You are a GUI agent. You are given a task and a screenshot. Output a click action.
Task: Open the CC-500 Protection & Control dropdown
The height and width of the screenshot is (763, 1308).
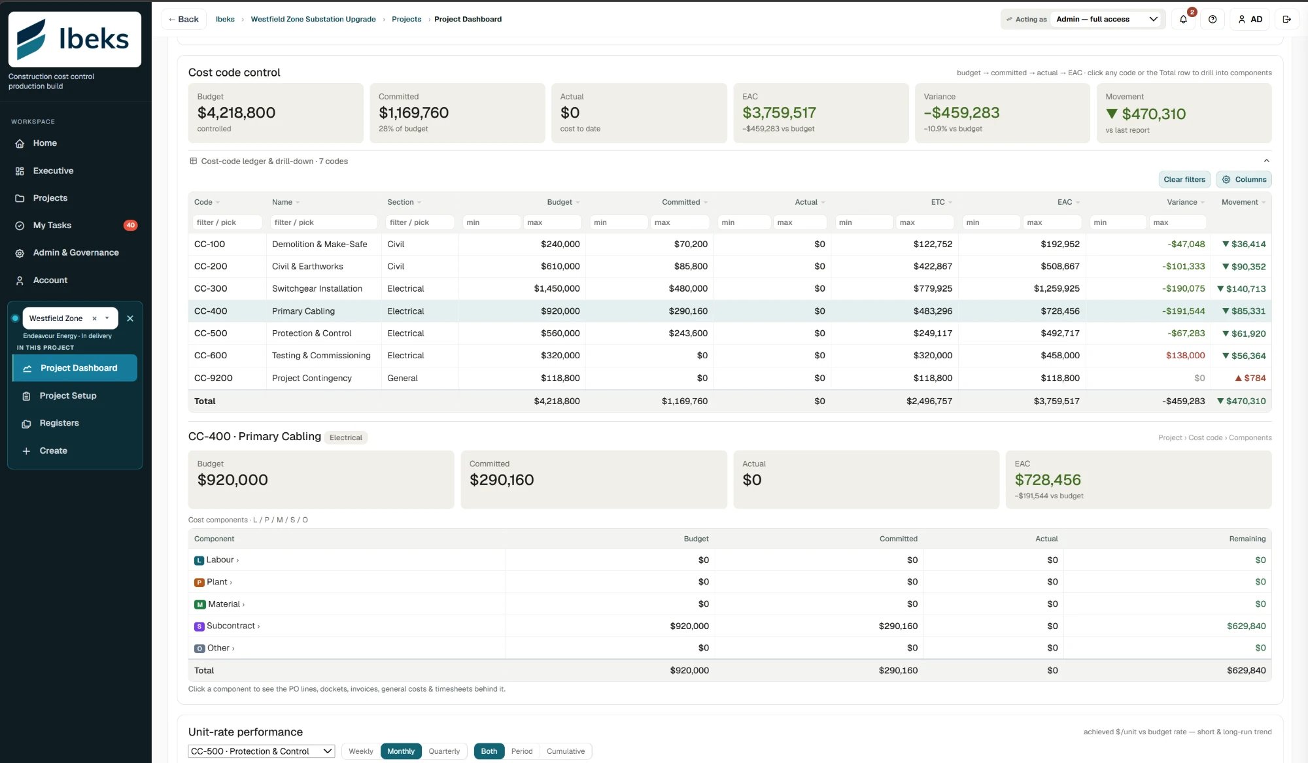point(262,751)
